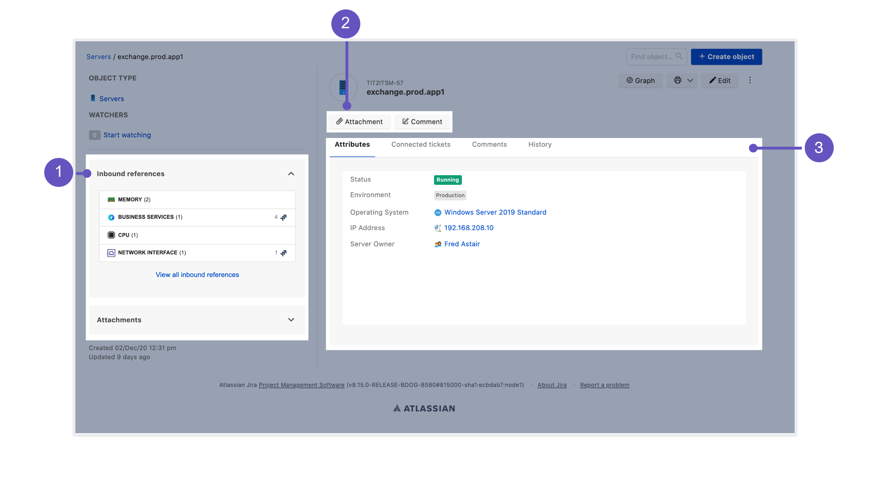
Task: Click Start watching to watch the object
Action: coord(127,135)
